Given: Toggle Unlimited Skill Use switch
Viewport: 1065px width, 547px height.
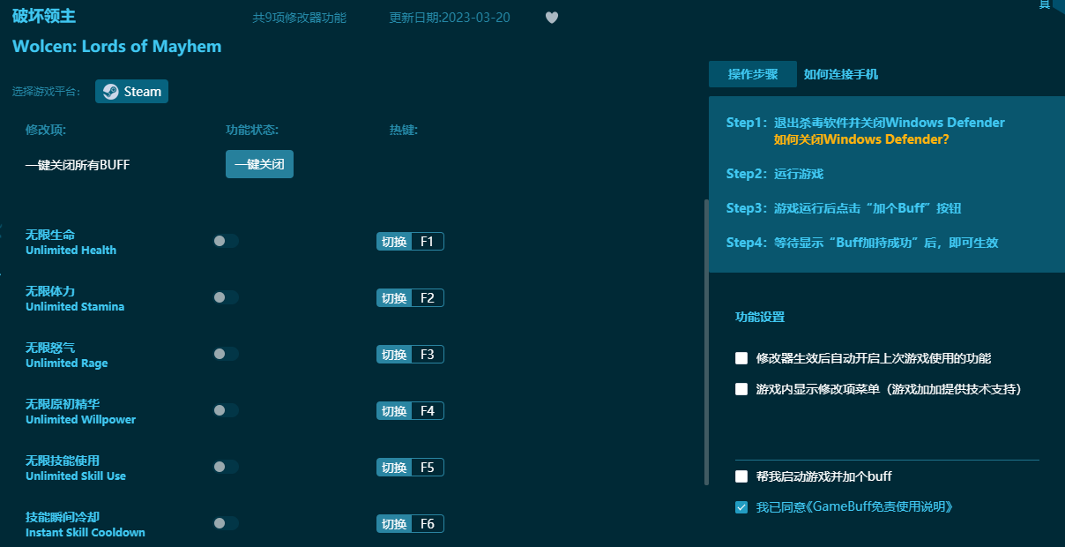Looking at the screenshot, I should 226,467.
